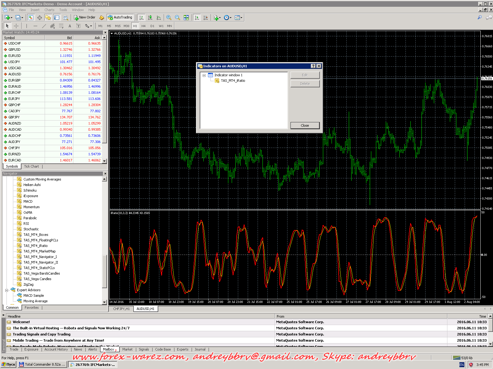
Task: Toggle the AutoTrading button
Action: coord(120,18)
